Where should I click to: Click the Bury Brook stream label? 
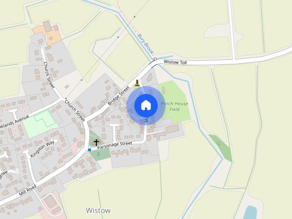146,44
